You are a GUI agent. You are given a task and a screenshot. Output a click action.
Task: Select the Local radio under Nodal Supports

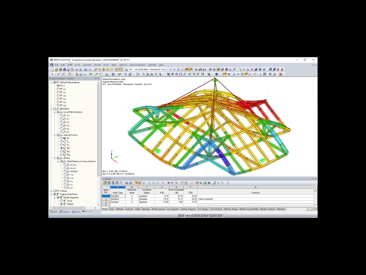pos(62,201)
